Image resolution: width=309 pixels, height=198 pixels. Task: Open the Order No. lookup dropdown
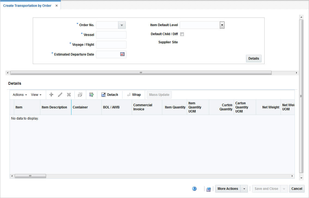coord(122,25)
